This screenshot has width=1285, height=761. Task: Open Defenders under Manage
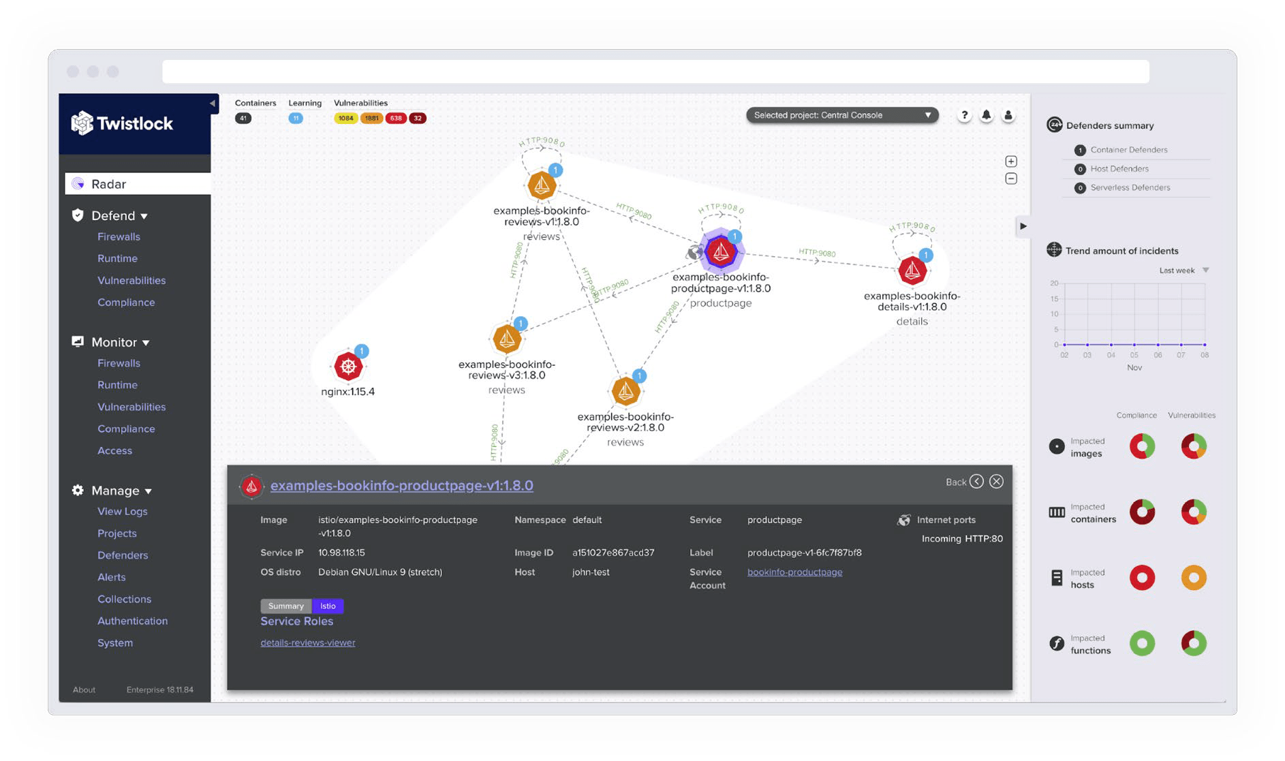pyautogui.click(x=123, y=555)
